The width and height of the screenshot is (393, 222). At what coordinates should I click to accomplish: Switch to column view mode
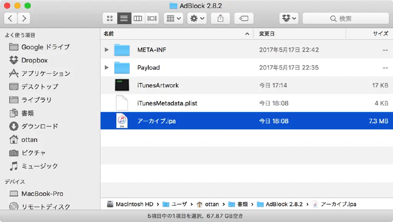point(138,18)
